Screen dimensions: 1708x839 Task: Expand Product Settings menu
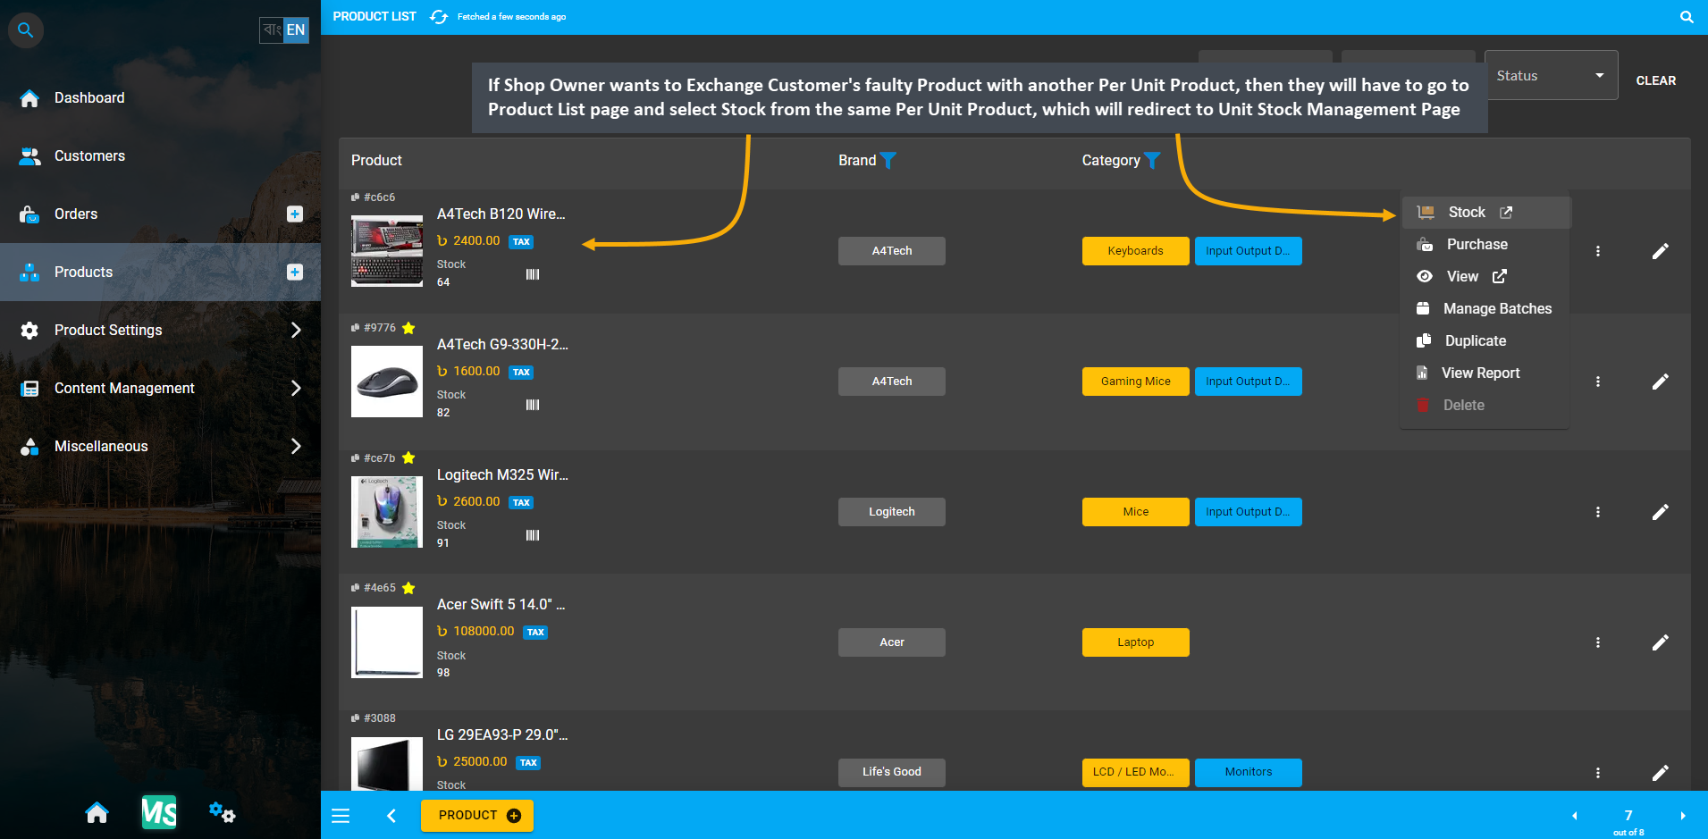tap(161, 331)
